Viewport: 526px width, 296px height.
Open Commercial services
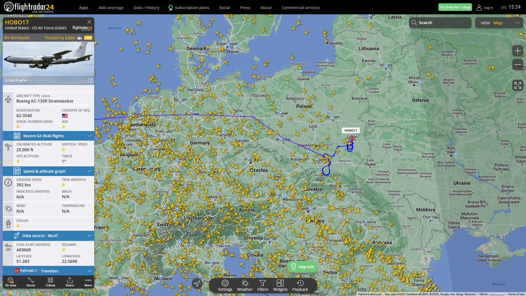coord(301,7)
